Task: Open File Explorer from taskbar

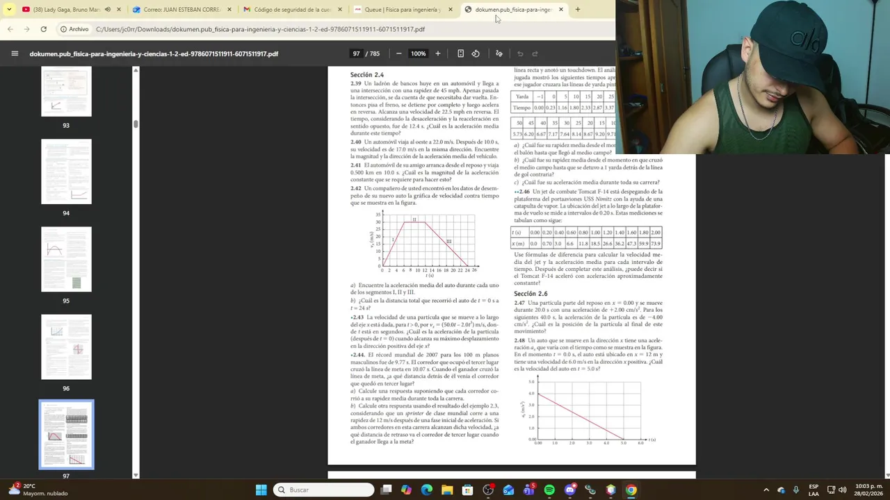Action: click(x=447, y=490)
